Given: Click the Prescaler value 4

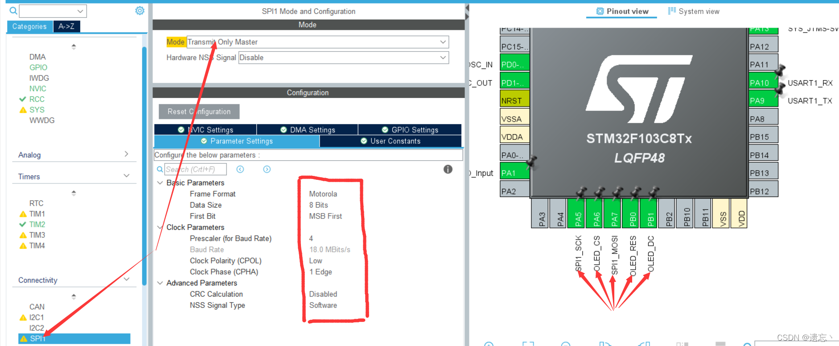Looking at the screenshot, I should (311, 238).
